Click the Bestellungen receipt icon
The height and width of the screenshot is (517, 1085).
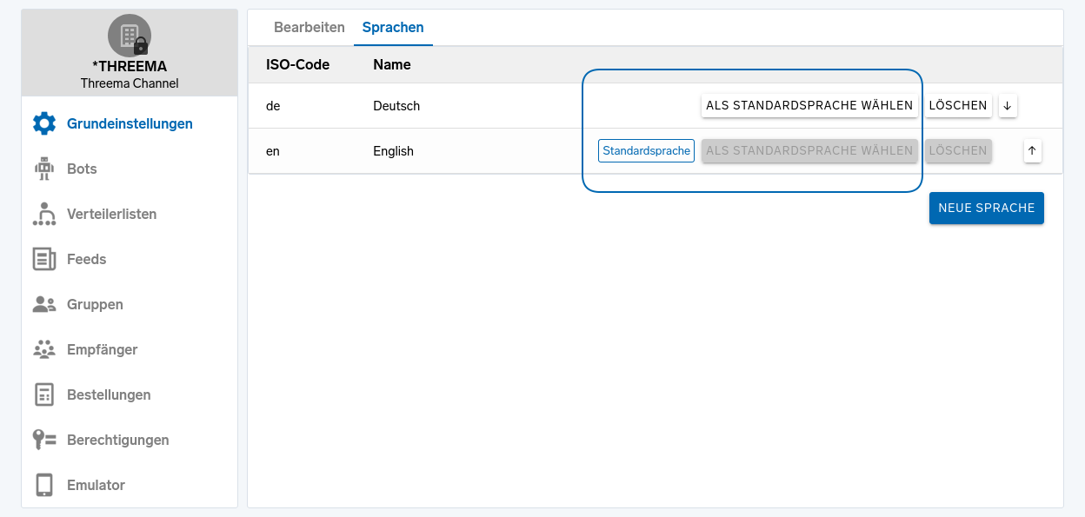tap(44, 394)
